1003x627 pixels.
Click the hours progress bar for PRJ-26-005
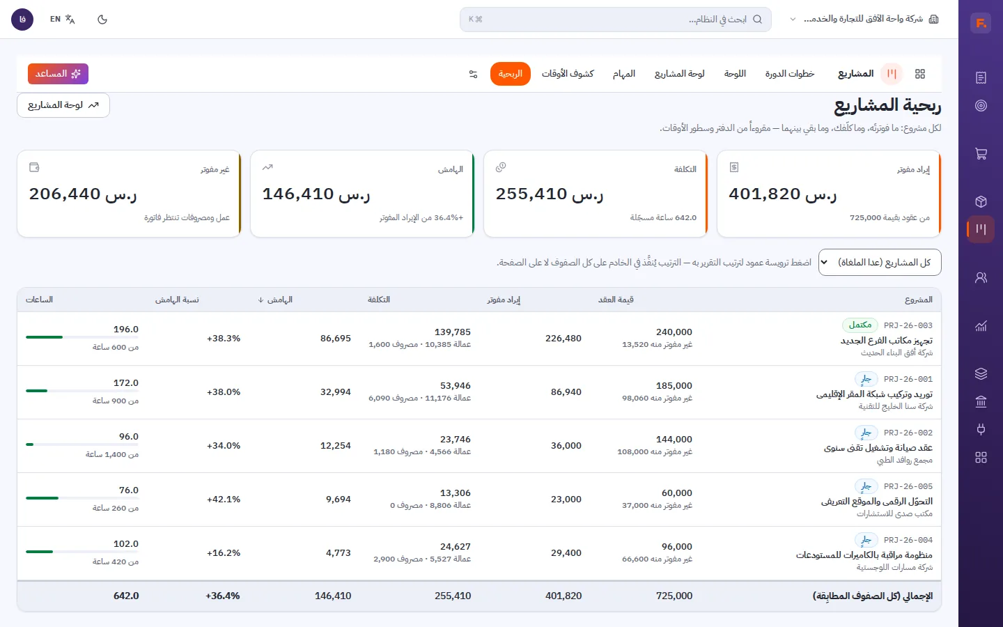point(82,498)
